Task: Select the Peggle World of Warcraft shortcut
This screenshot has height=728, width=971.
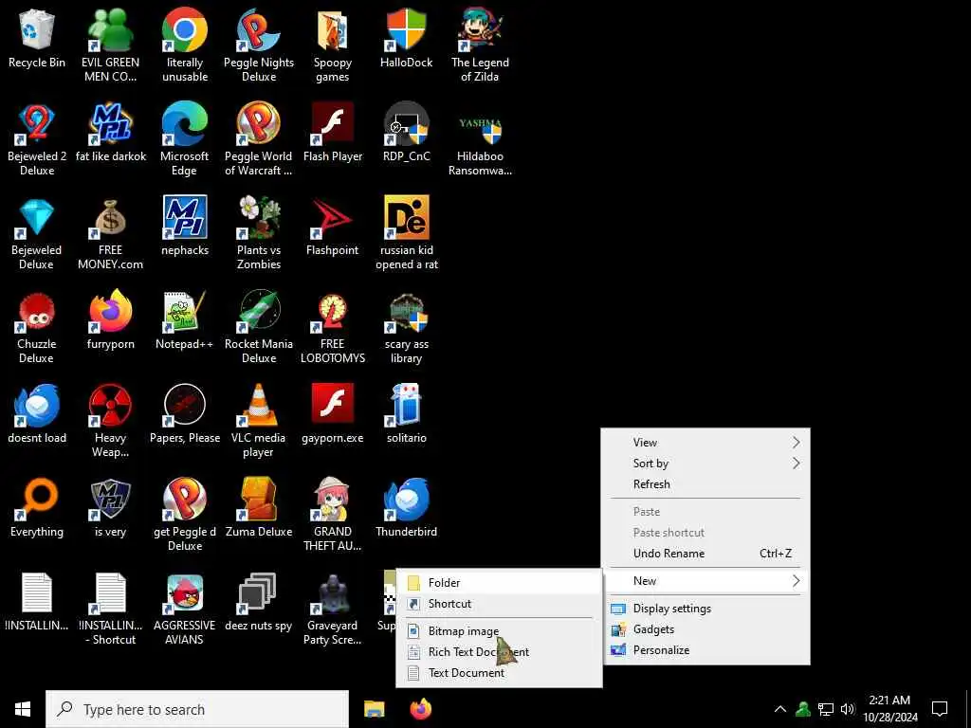Action: click(259, 140)
